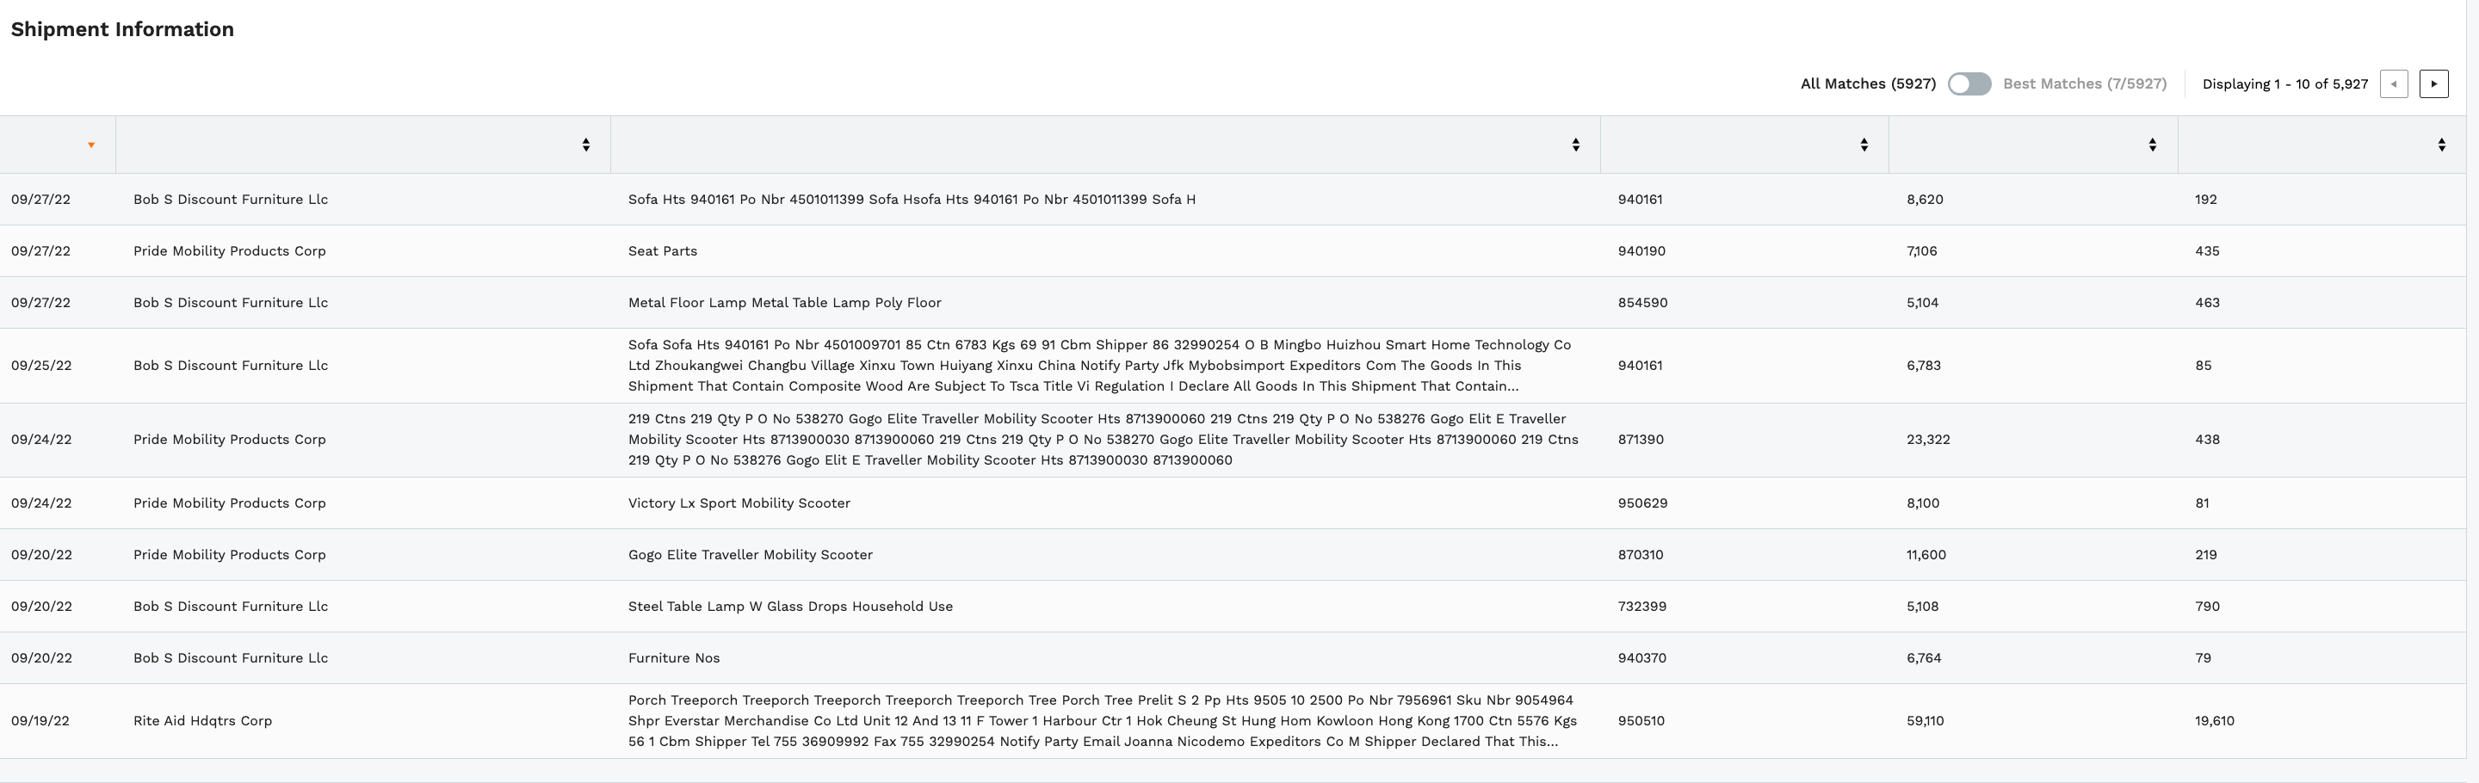Go to the previous page of results

[2393, 83]
